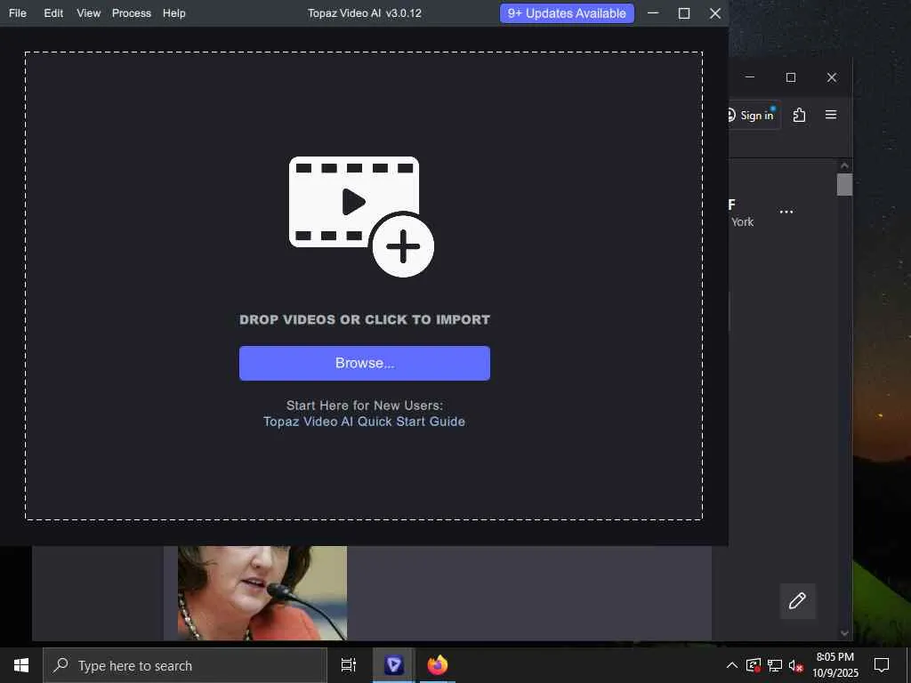Open the Topaz Video AI Quick Start Guide link
Viewport: 911px width, 683px height.
364,422
